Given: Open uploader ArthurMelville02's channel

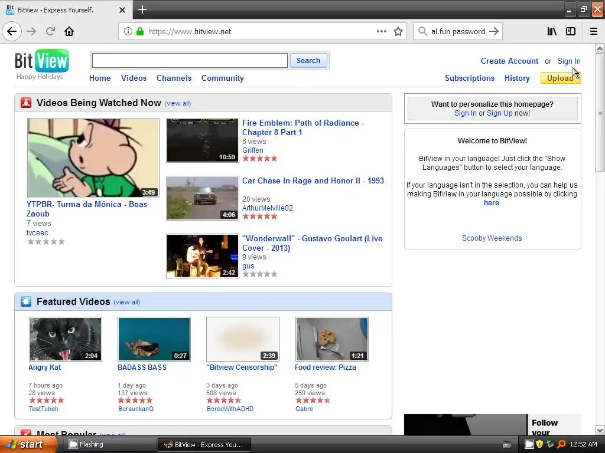Looking at the screenshot, I should click(268, 208).
